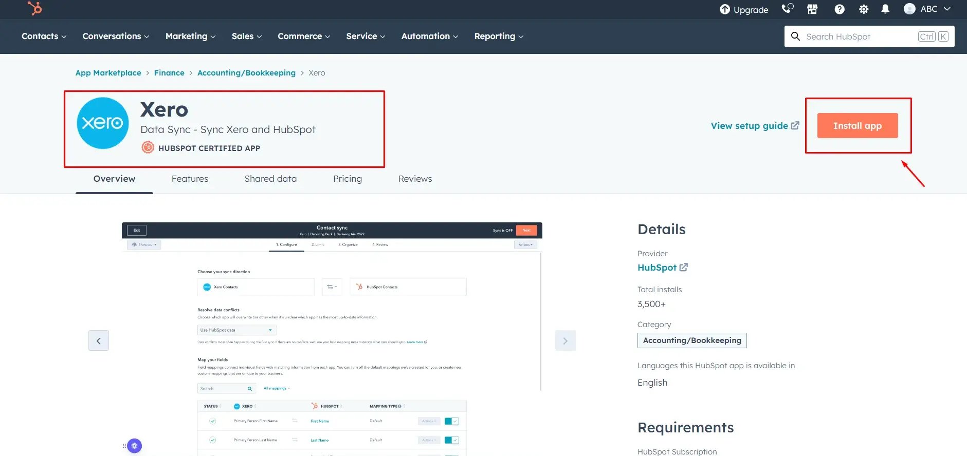Viewport: 967px width, 456px height.
Task: Go to Finance breadcrumb
Action: pyautogui.click(x=169, y=73)
